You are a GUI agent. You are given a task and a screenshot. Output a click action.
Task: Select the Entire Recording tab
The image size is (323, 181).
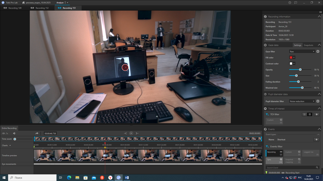pos(9,128)
